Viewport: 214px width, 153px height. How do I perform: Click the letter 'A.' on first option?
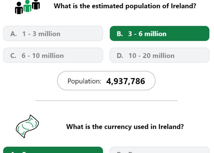point(13,34)
